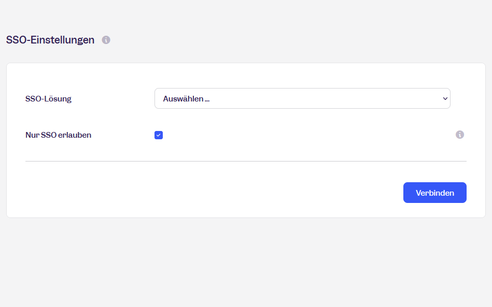Viewport: 492px width, 307px height.
Task: Open the SSO-Lösung Auswählen dropdown
Action: [x=302, y=99]
